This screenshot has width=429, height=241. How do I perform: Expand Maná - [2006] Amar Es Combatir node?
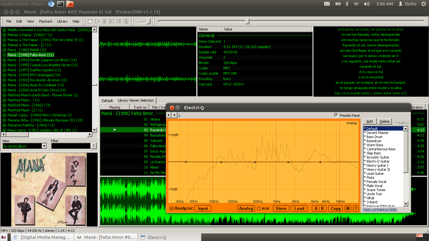point(4,85)
